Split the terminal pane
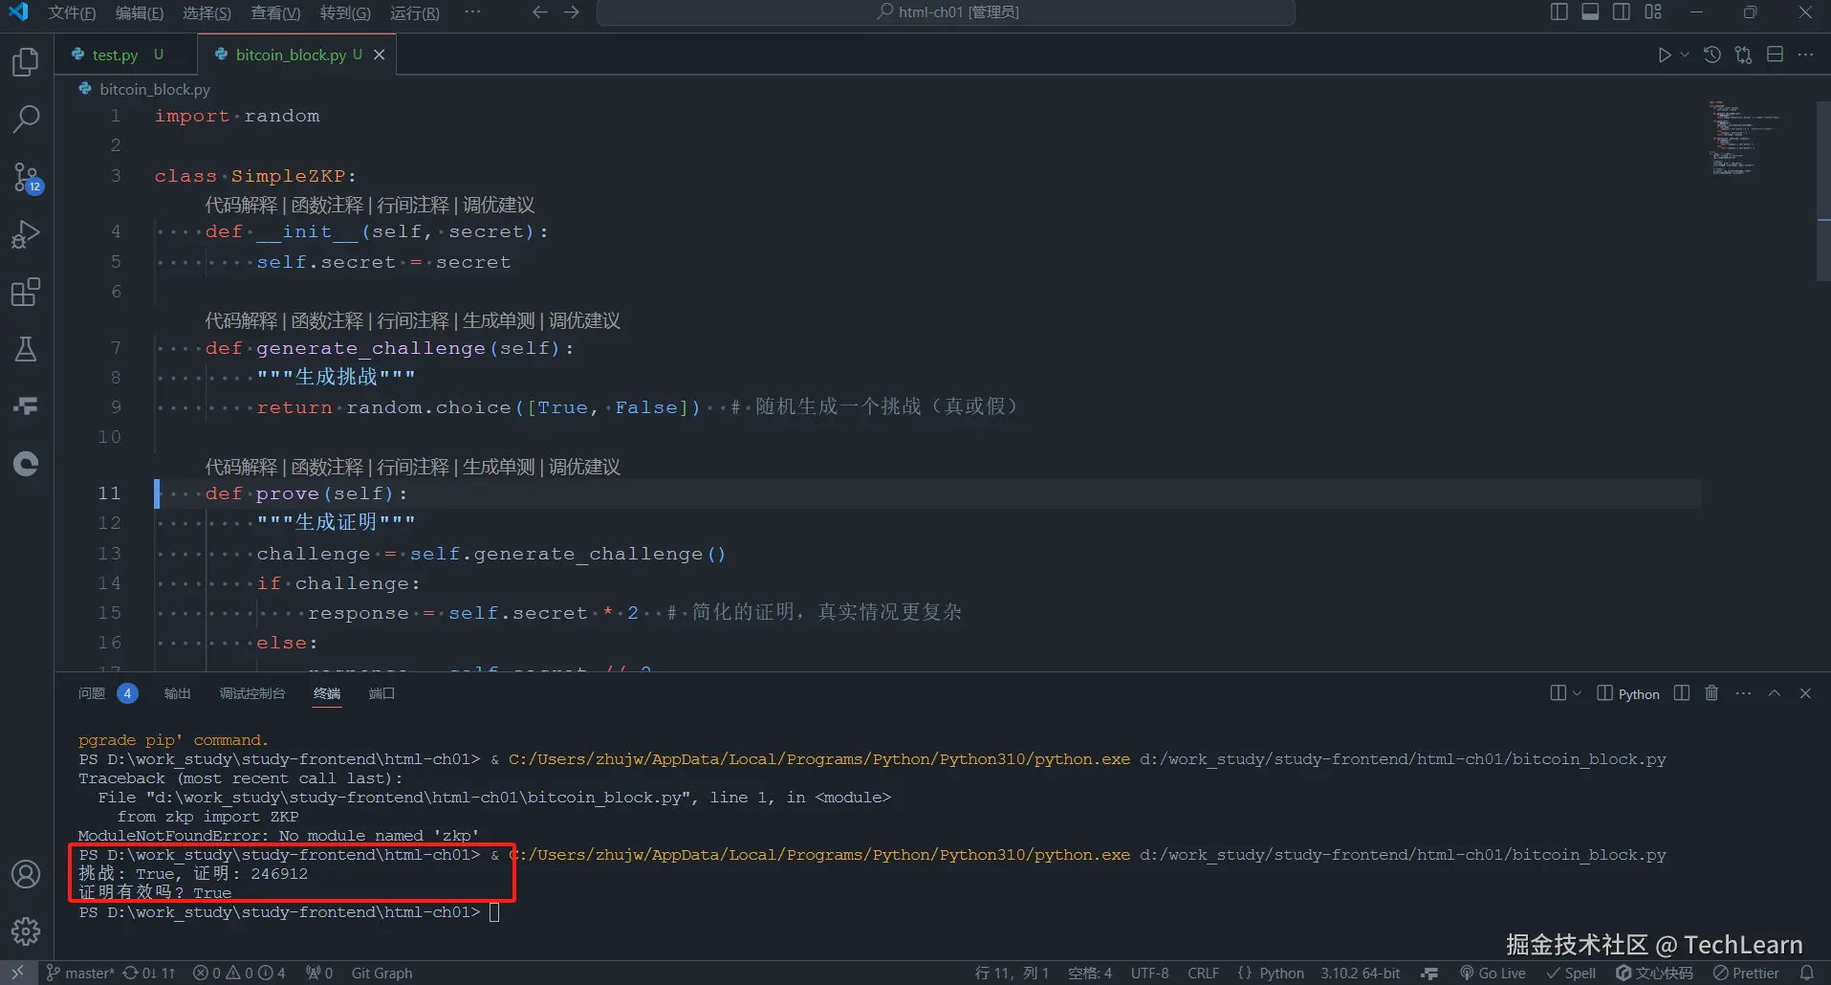 click(x=1682, y=693)
